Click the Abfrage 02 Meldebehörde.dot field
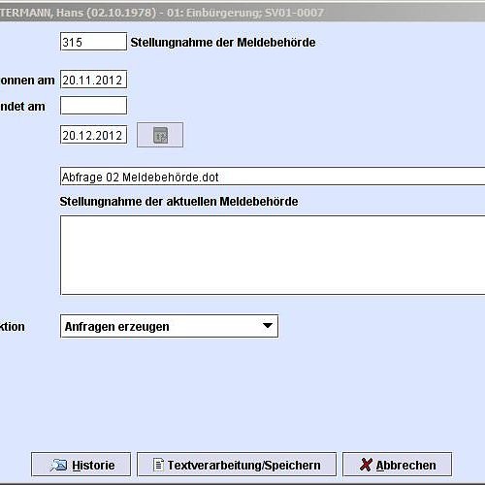The image size is (485, 485). point(273,177)
